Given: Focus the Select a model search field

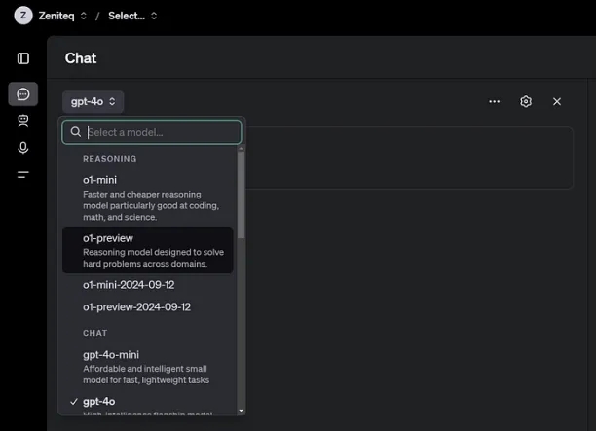Looking at the screenshot, I should click(x=152, y=132).
